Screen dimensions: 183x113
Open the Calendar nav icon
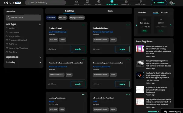[87, 2]
